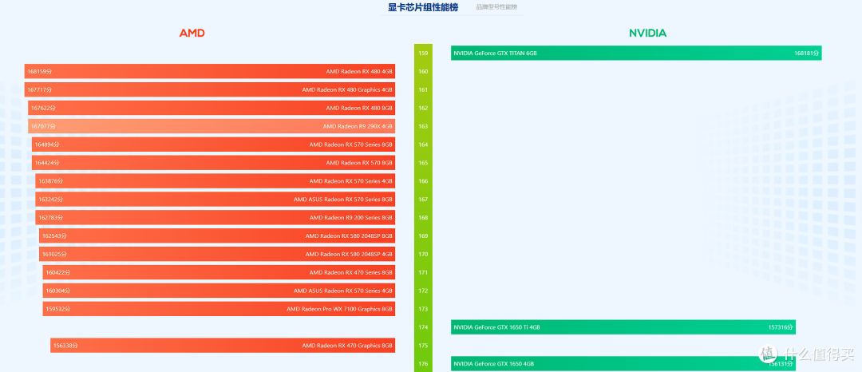Select the AMD Radeon R9 290X 4GB bar

tap(212, 126)
